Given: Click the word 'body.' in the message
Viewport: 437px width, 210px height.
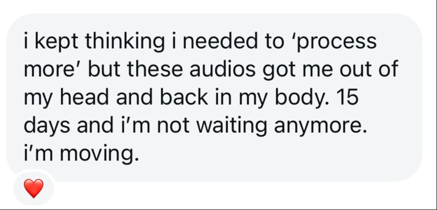Looking at the screenshot, I should [303, 98].
